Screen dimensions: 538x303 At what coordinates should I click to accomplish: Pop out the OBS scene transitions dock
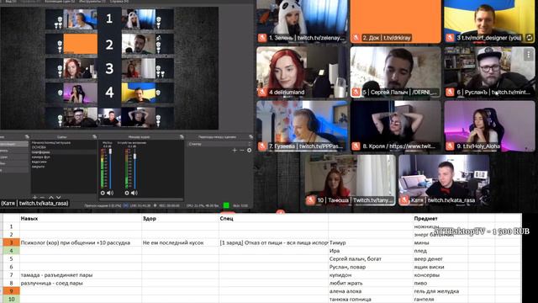tap(251, 136)
